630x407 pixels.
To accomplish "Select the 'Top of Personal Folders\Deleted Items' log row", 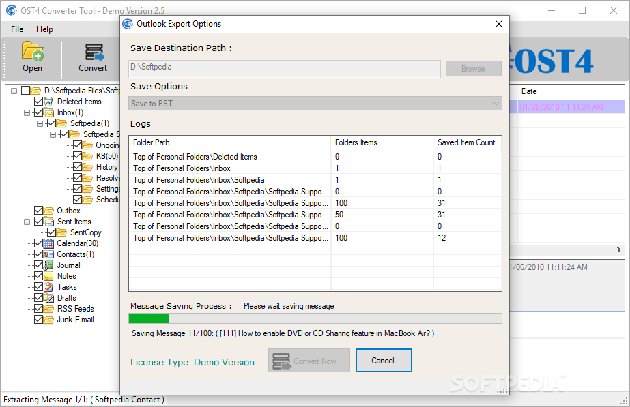I will (x=315, y=157).
